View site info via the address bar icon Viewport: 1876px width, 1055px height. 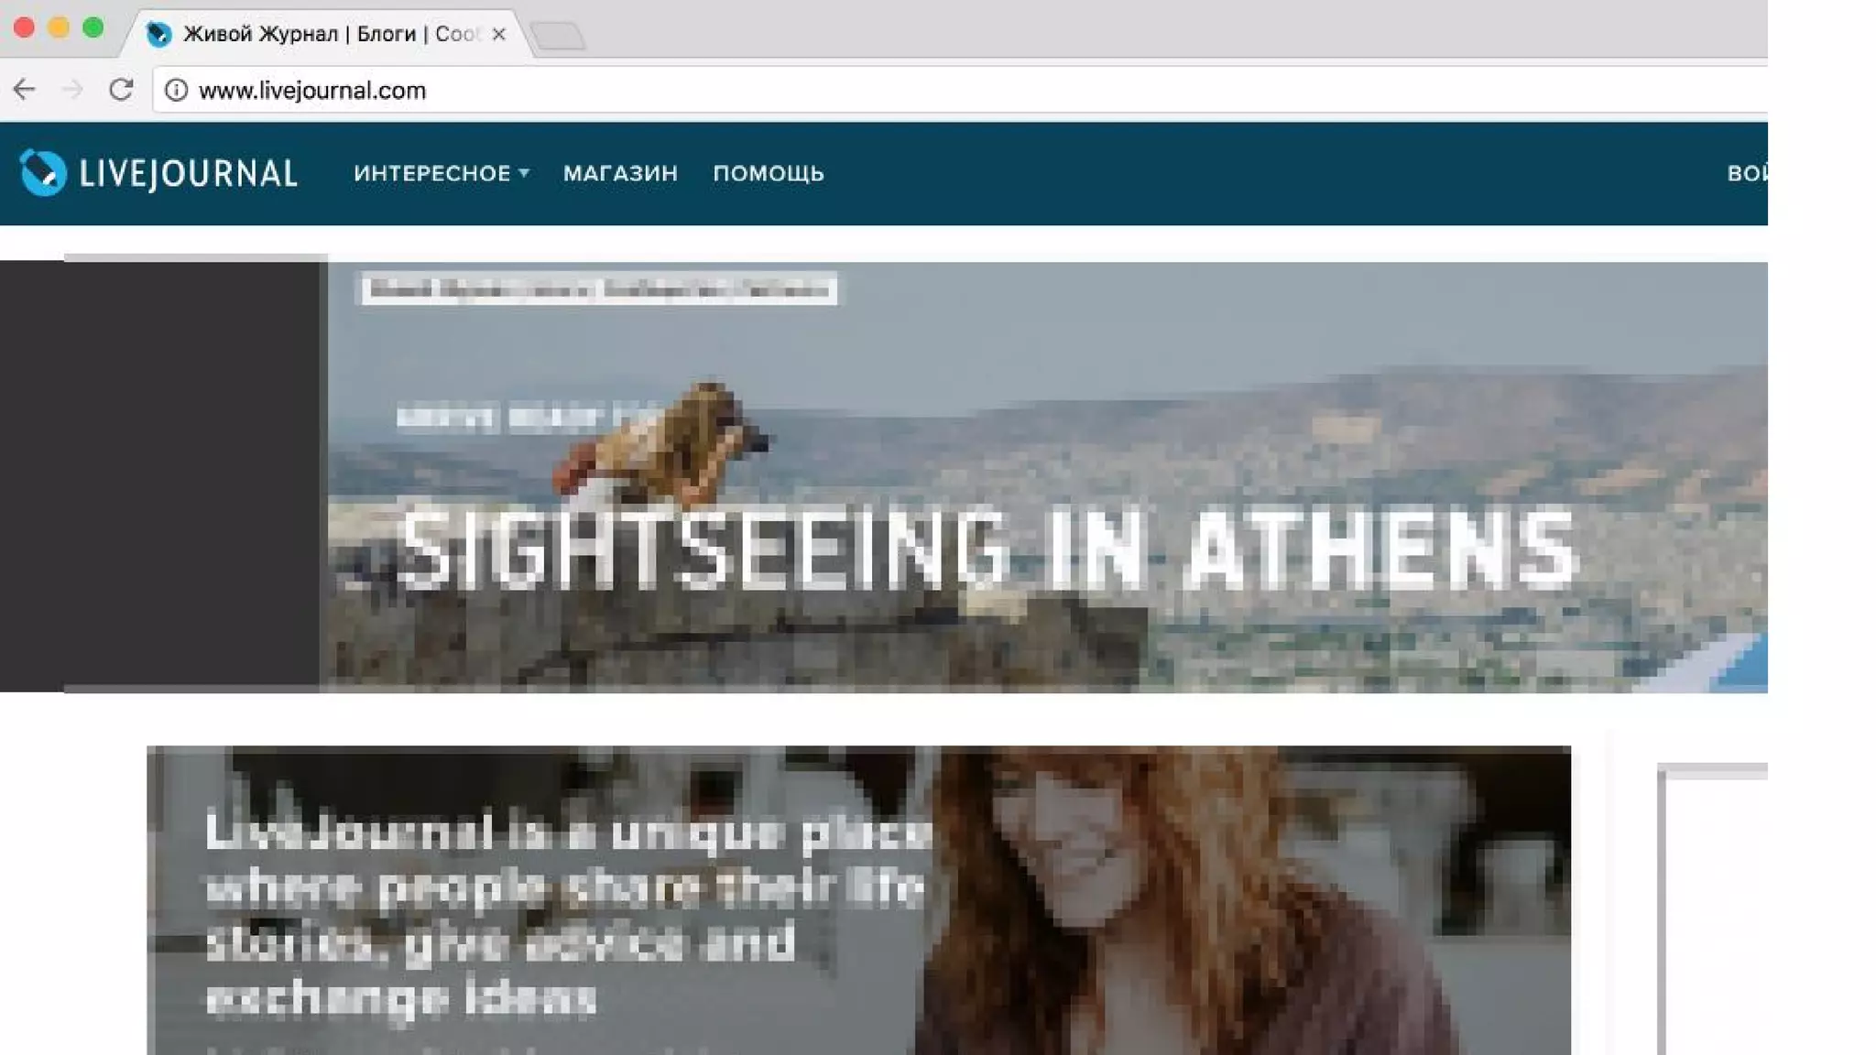(176, 90)
